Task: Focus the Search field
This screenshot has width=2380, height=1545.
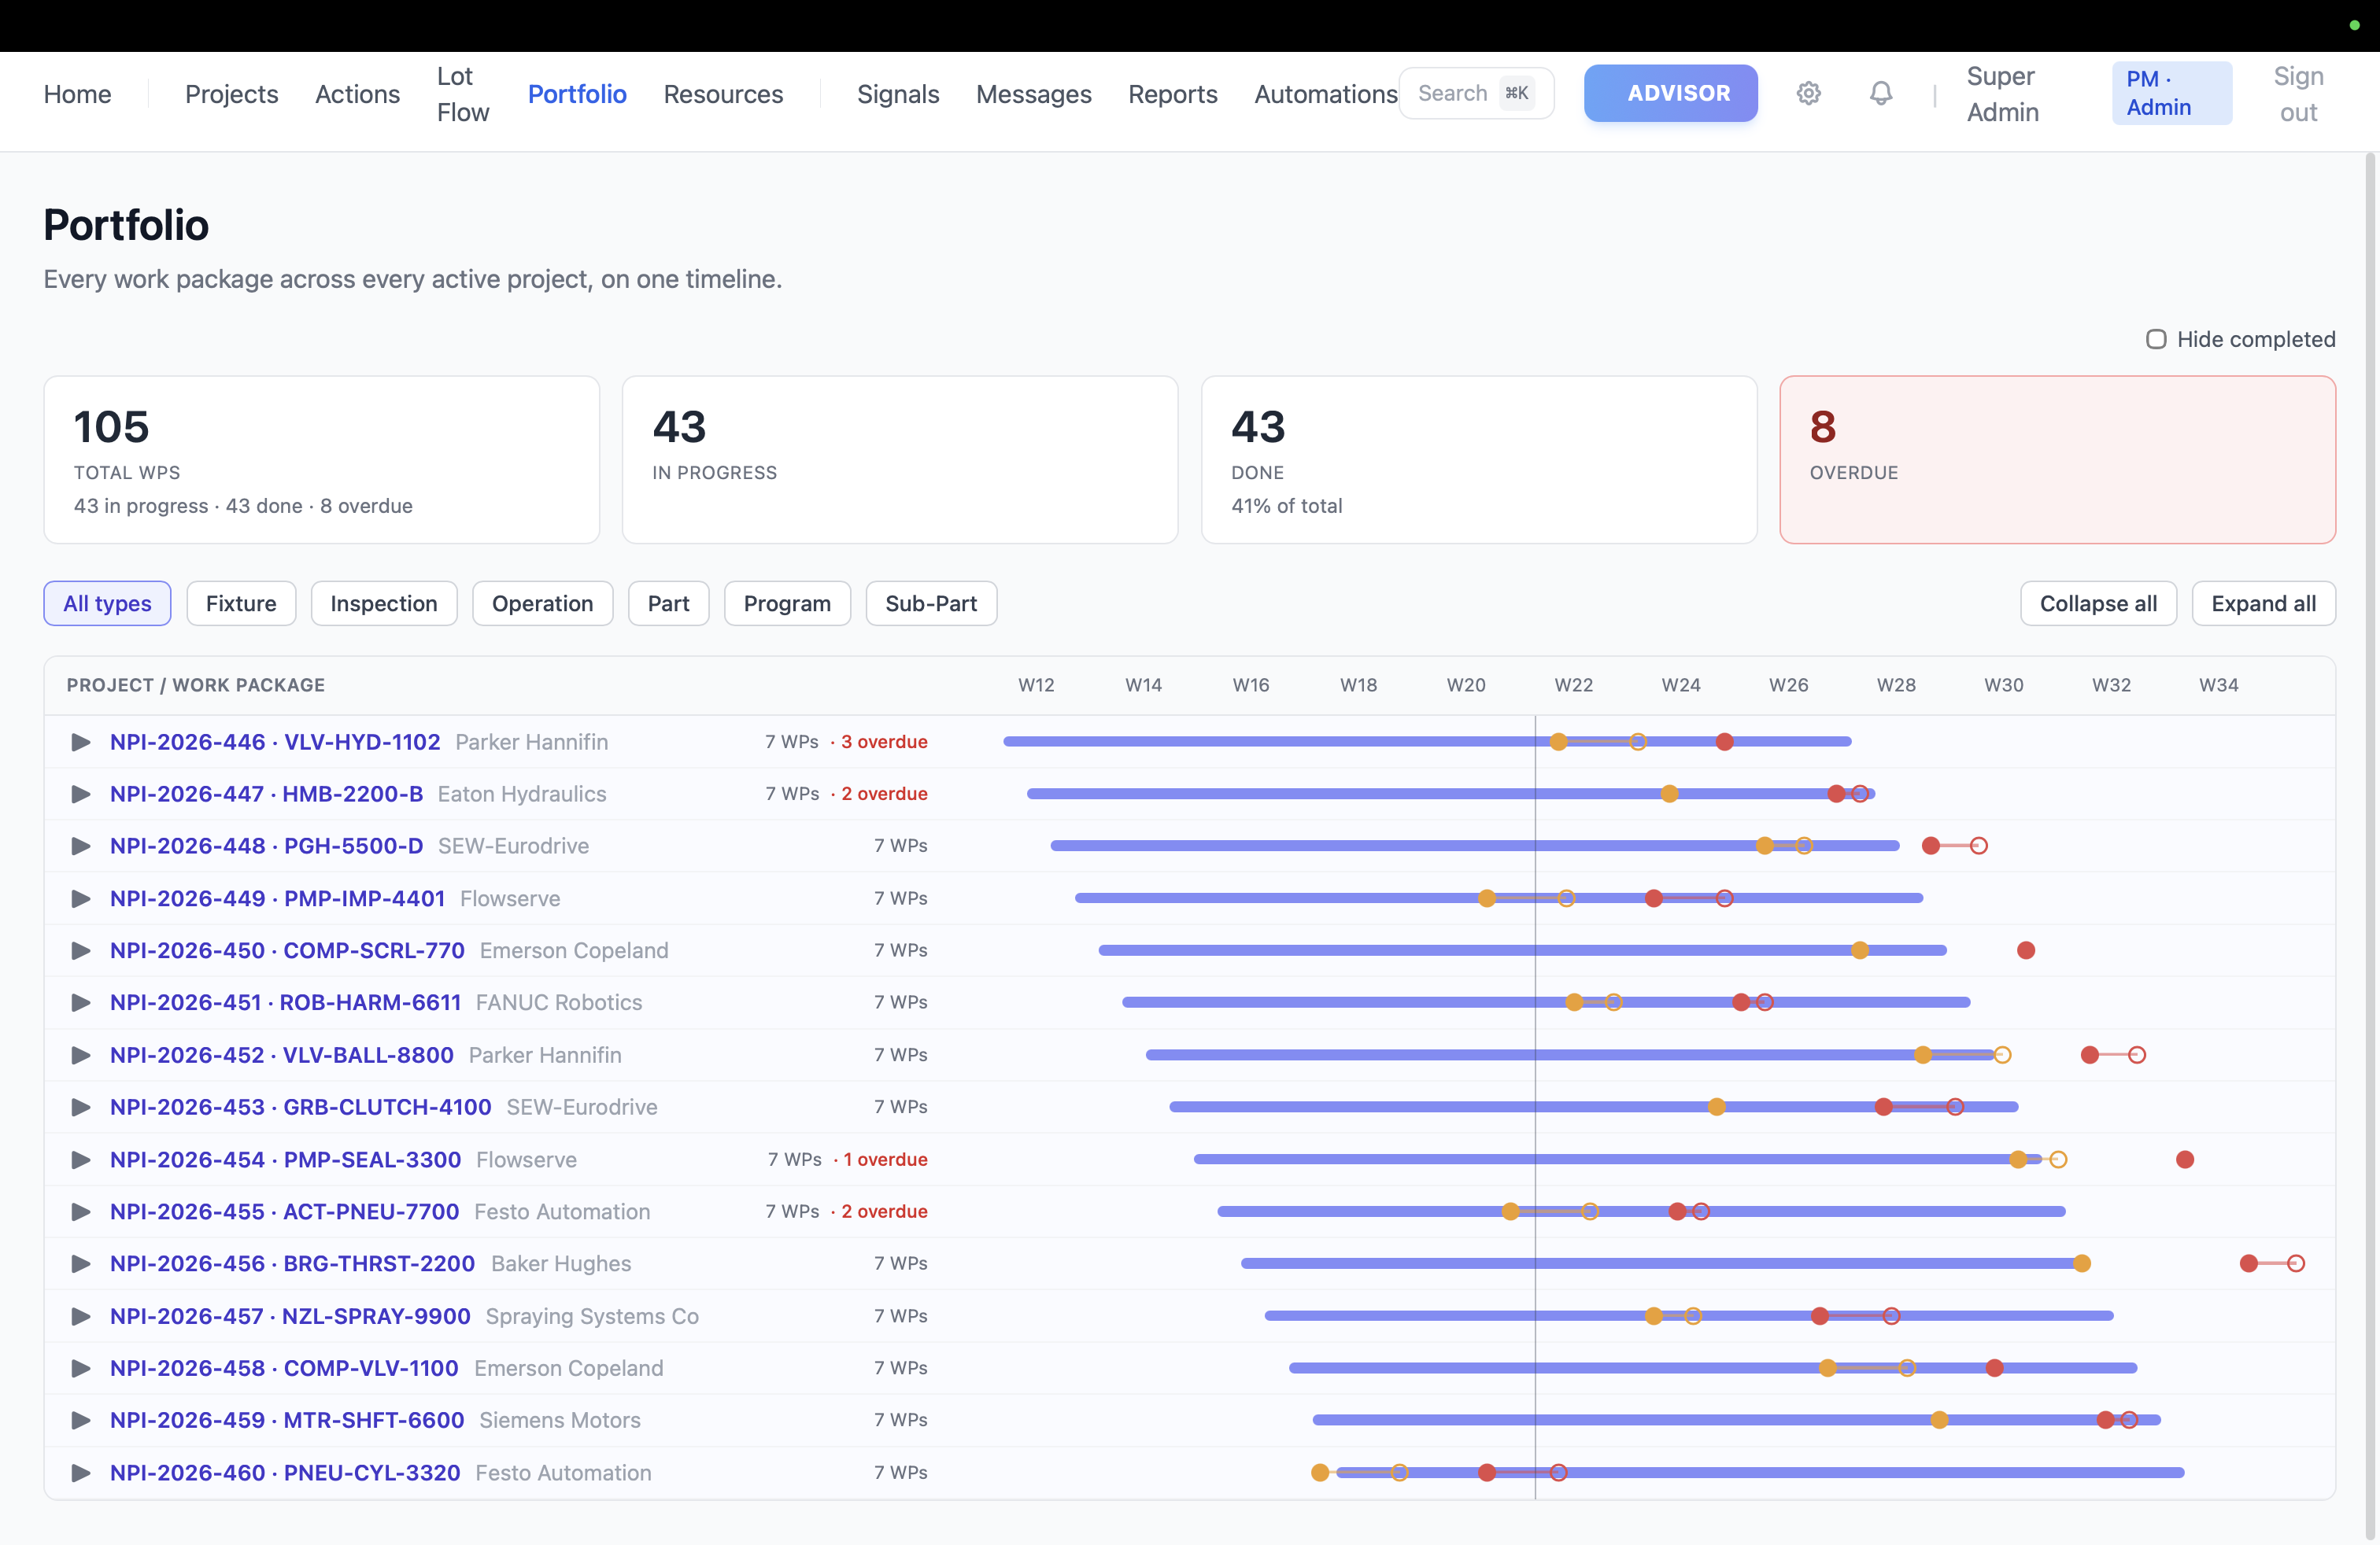Action: [x=1476, y=93]
